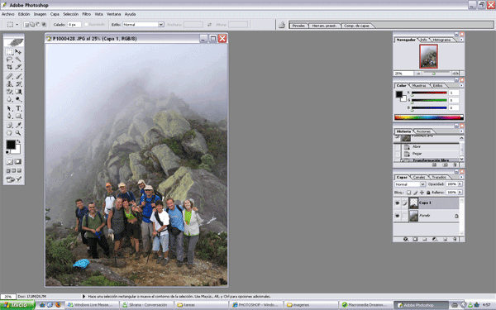
Task: Select the Lasso tool
Action: [9, 60]
